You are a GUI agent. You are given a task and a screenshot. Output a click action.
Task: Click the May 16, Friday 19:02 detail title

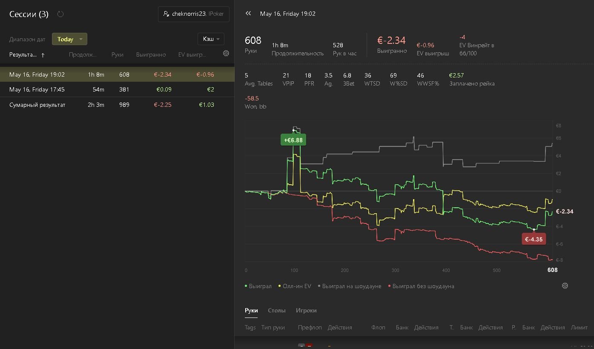[x=288, y=14]
